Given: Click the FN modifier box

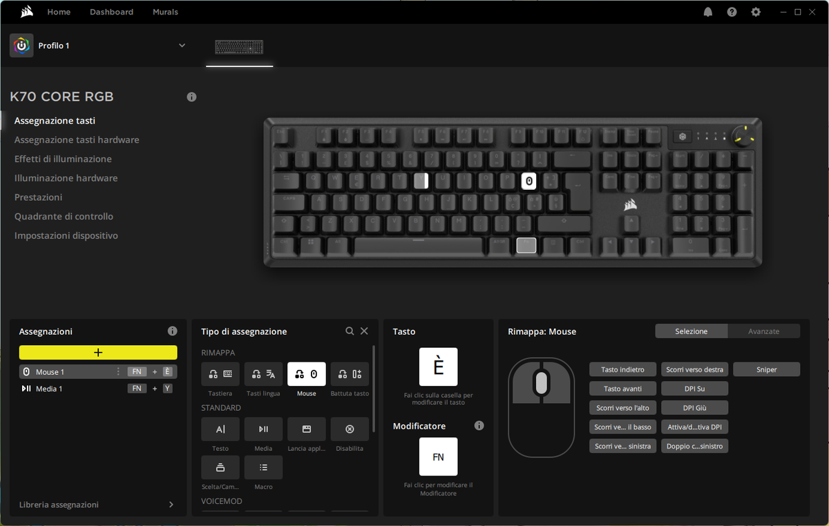Looking at the screenshot, I should coord(439,456).
